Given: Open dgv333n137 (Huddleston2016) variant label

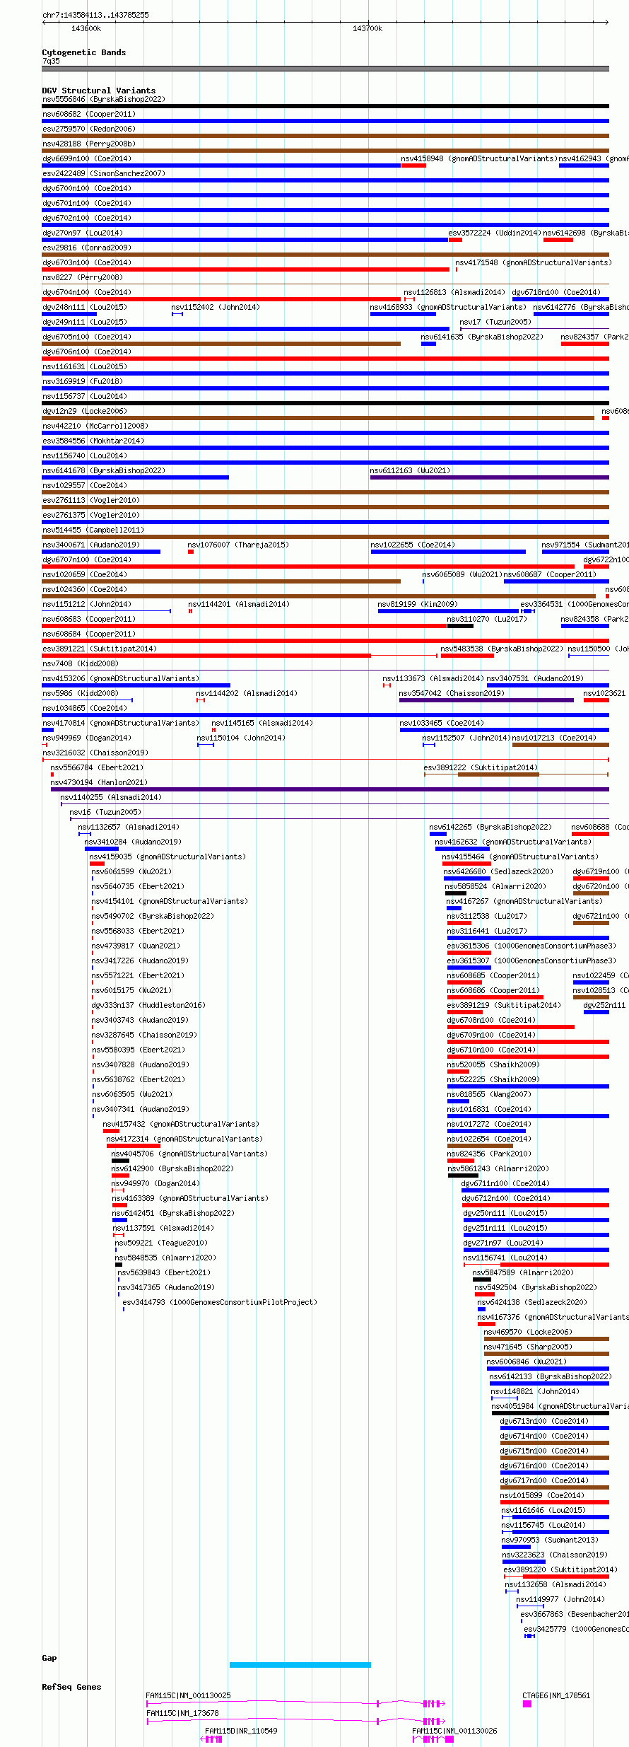Looking at the screenshot, I should click(x=148, y=1005).
